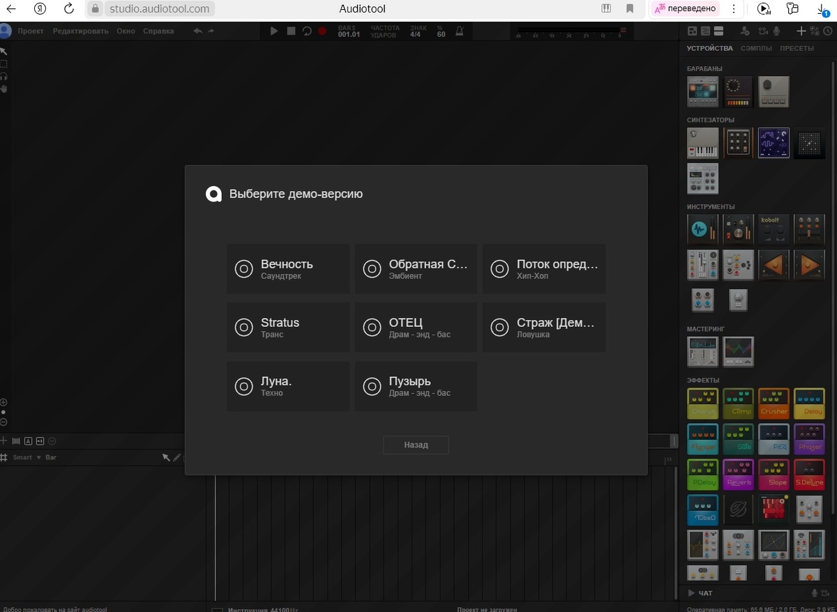Open the Проект menu
837x612 pixels.
31,31
